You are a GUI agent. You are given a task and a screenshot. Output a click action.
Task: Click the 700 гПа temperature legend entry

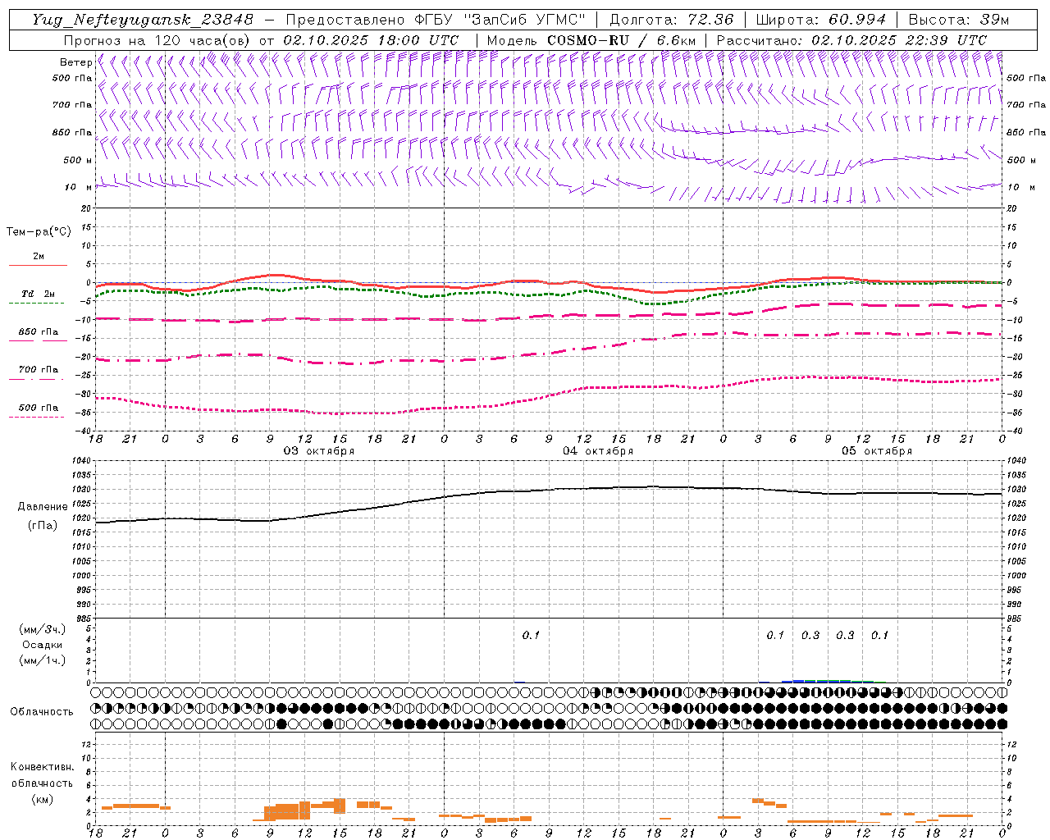39,370
